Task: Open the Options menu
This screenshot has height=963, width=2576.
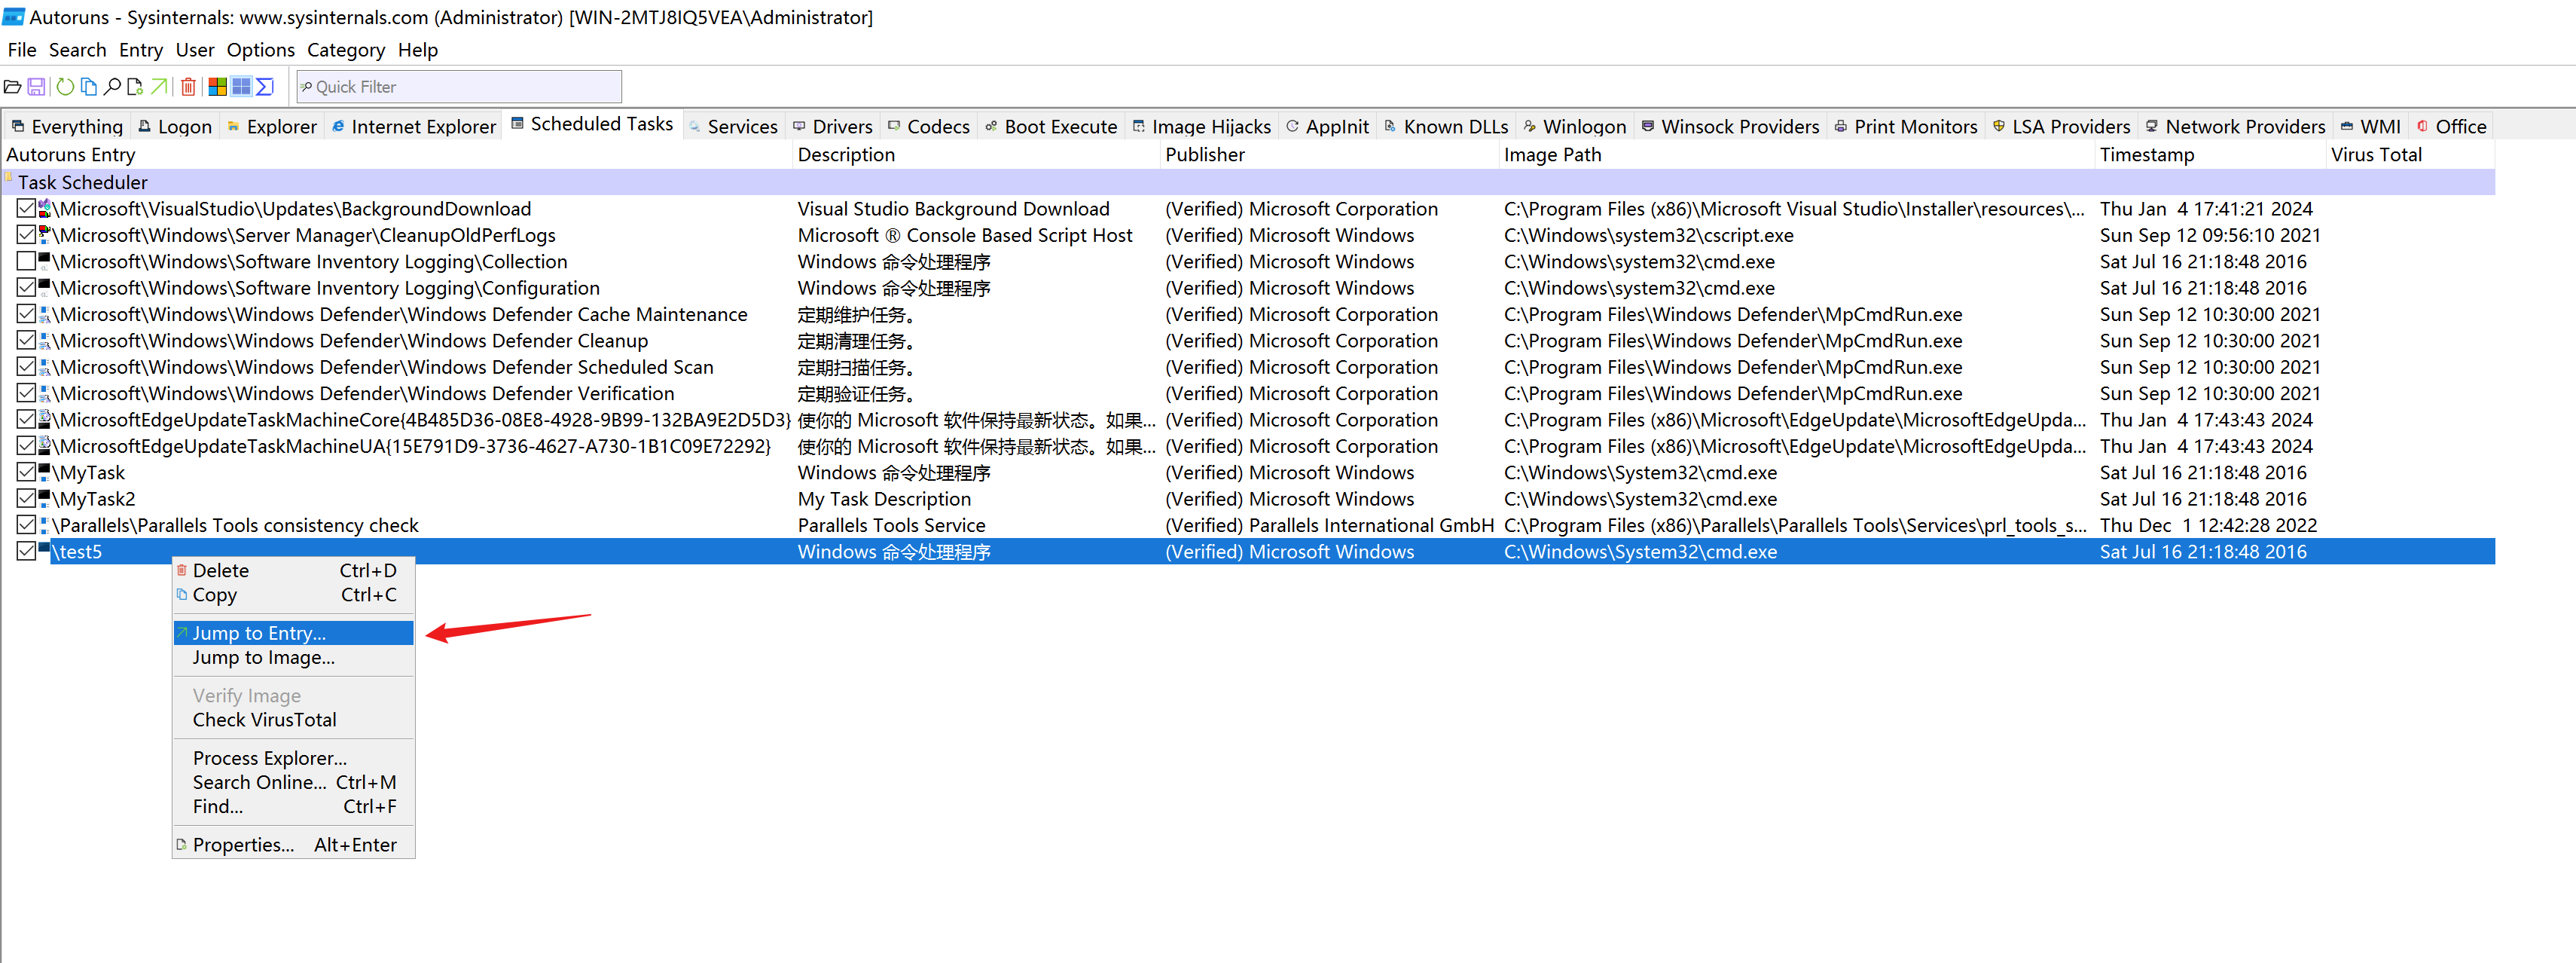Action: pyautogui.click(x=260, y=50)
